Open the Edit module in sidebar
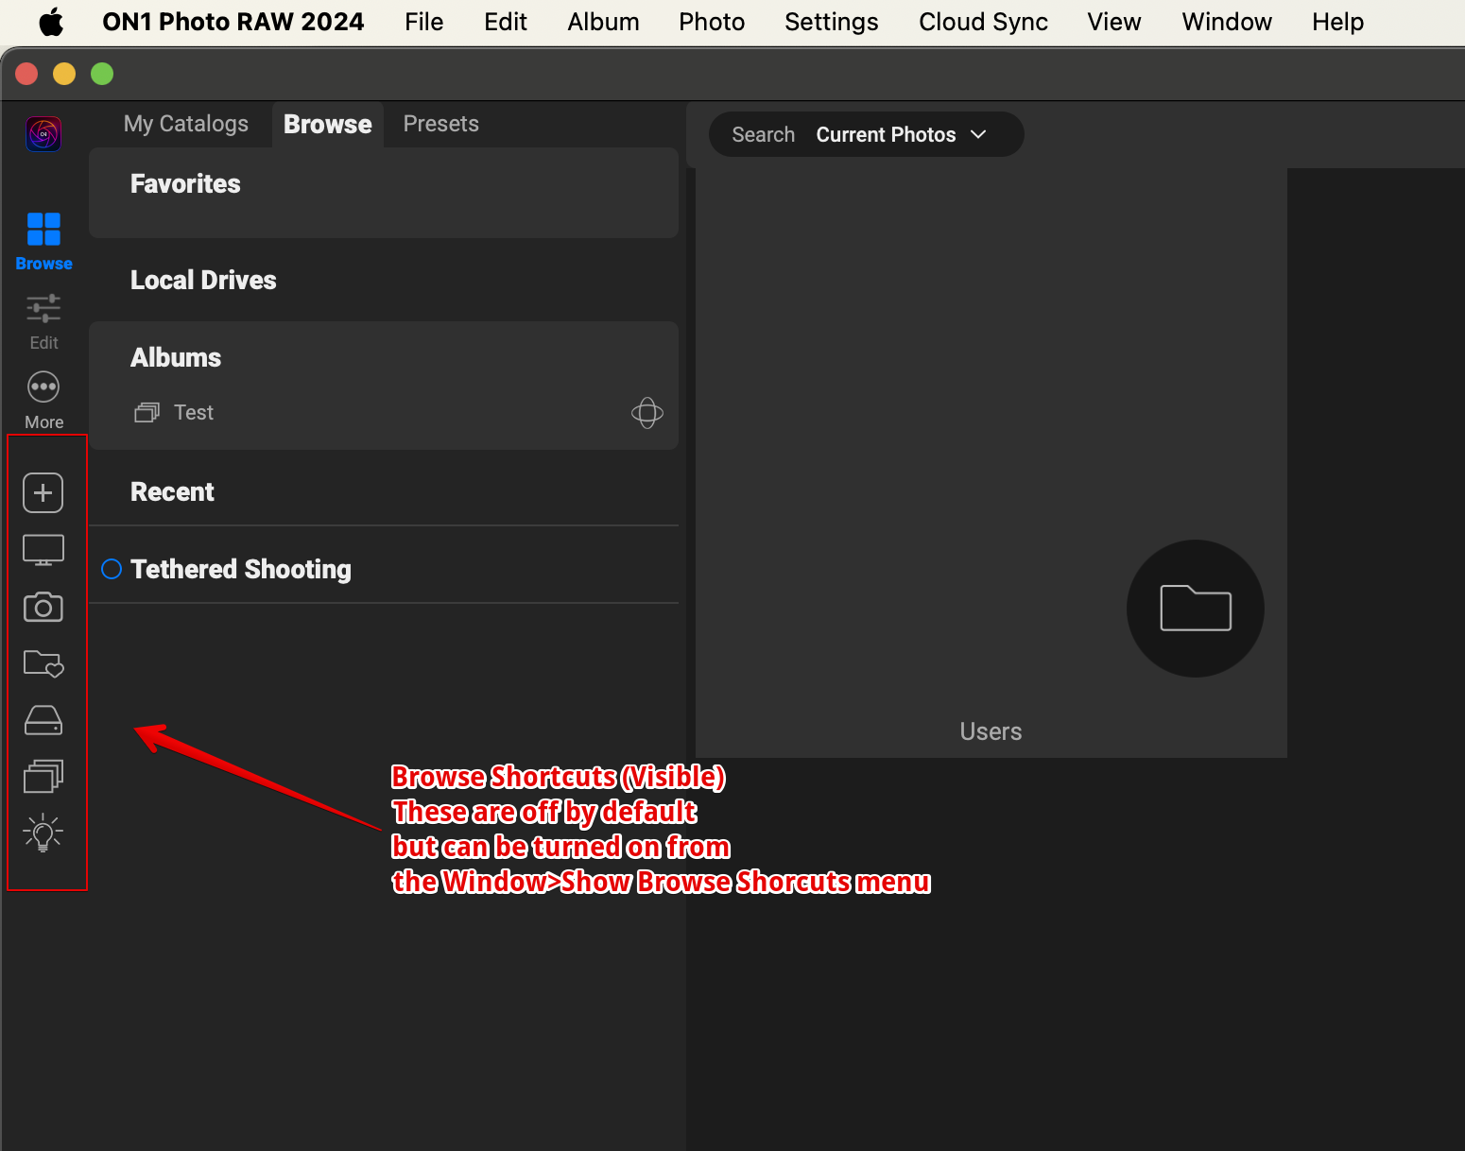 [x=43, y=321]
